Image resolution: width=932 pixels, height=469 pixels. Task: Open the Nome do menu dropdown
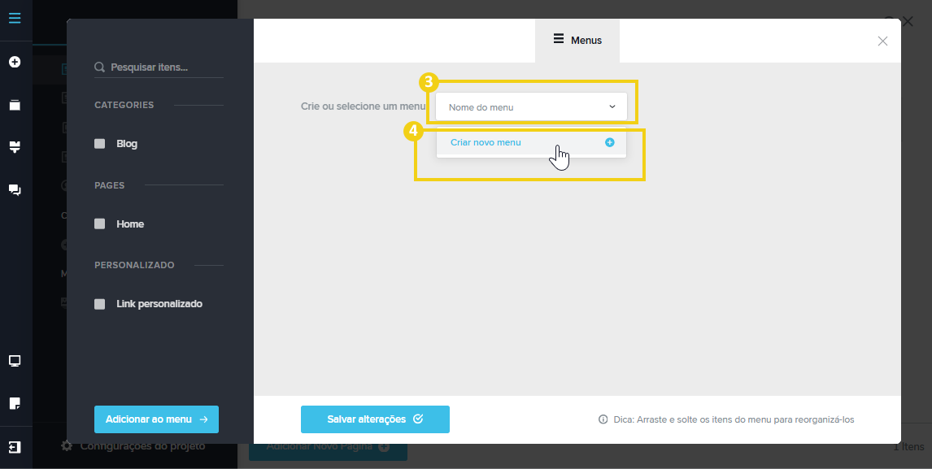pyautogui.click(x=531, y=107)
